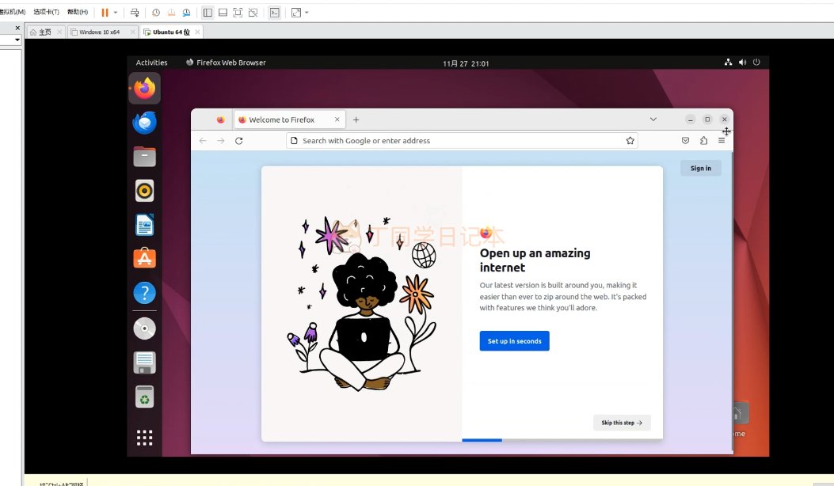Show Applications grid at the dock bottom
This screenshot has width=834, height=486.
pos(145,438)
